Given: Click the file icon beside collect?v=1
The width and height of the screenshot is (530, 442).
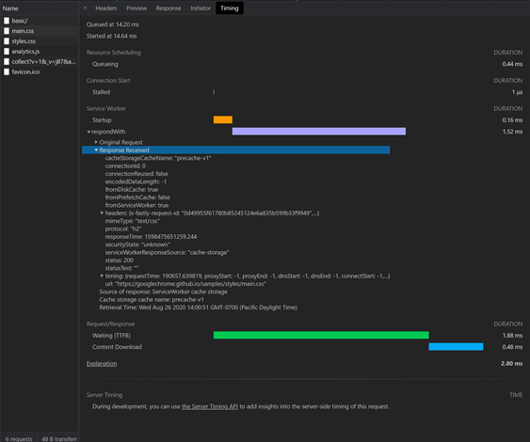Looking at the screenshot, I should 7,61.
